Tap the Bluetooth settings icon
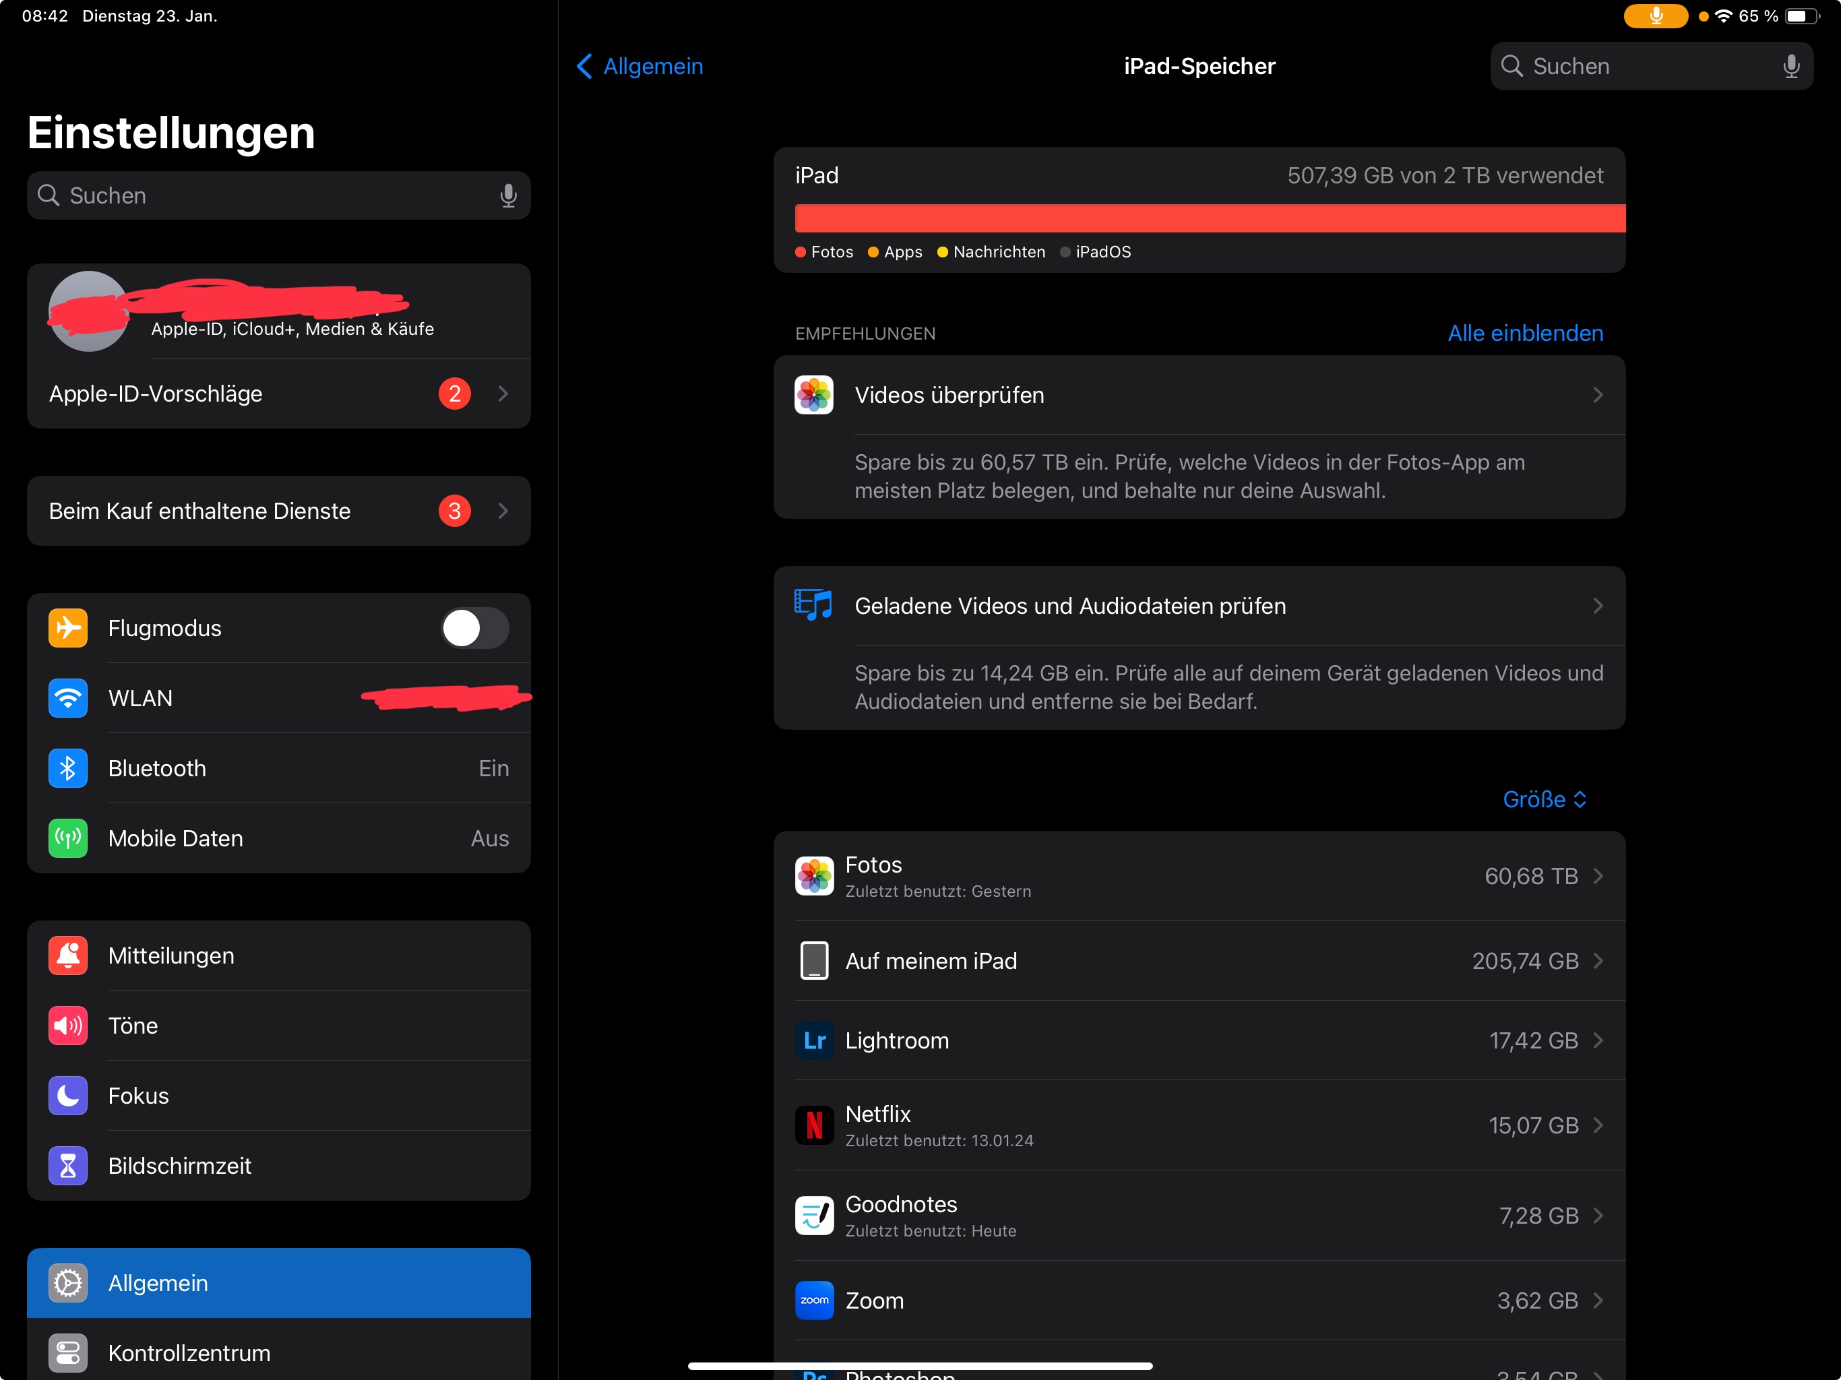1841x1380 pixels. pos(68,768)
